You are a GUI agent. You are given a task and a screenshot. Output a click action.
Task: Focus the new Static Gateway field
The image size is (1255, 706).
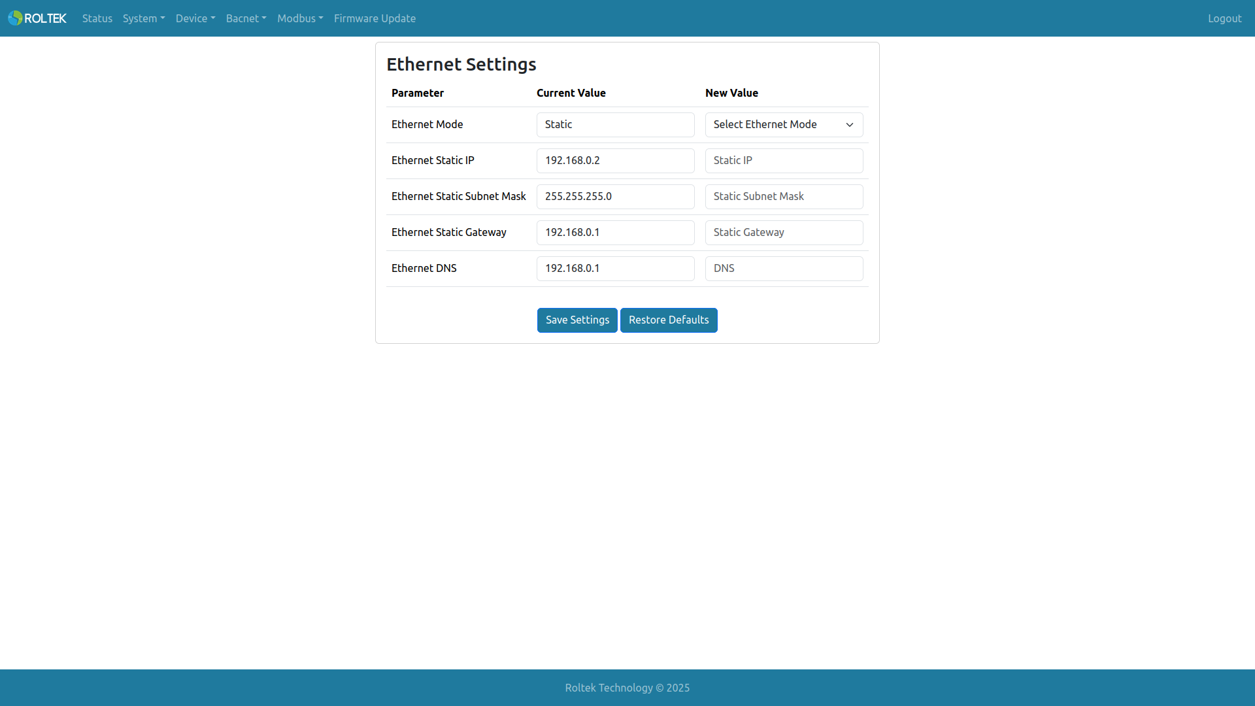click(784, 233)
